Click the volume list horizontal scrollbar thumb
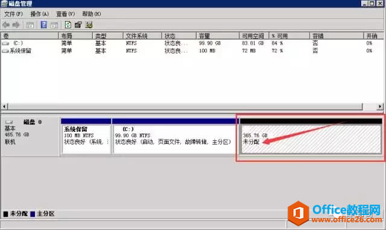386x230 pixels. coord(185,107)
